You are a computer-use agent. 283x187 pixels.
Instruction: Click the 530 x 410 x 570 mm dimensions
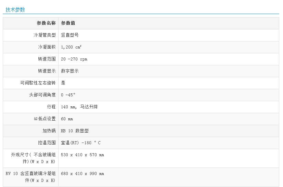[82, 155]
